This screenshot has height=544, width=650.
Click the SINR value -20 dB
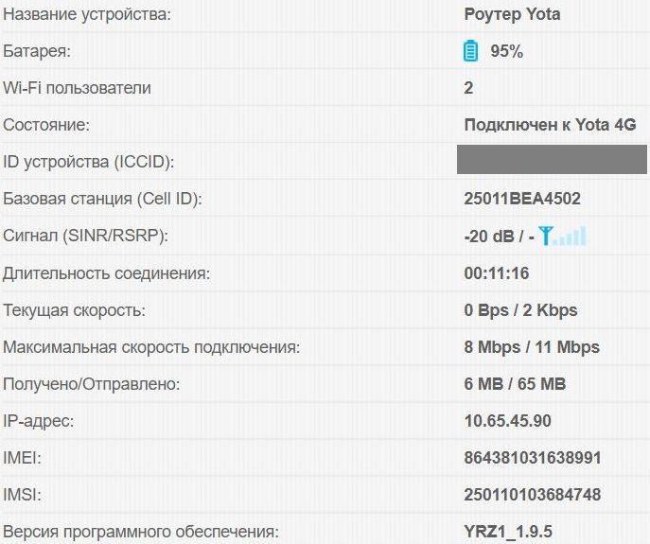point(489,236)
